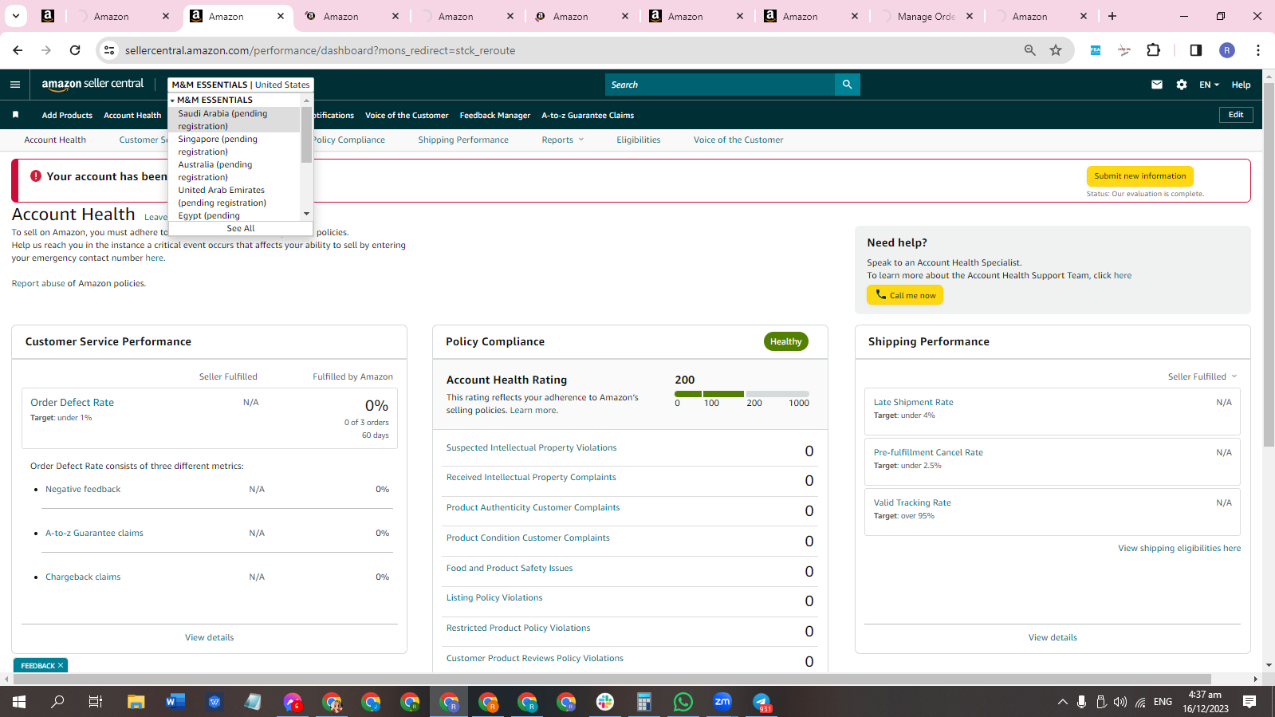
Task: Open the M&M ESSENTIALS United States marketplace switcher
Action: [x=241, y=85]
